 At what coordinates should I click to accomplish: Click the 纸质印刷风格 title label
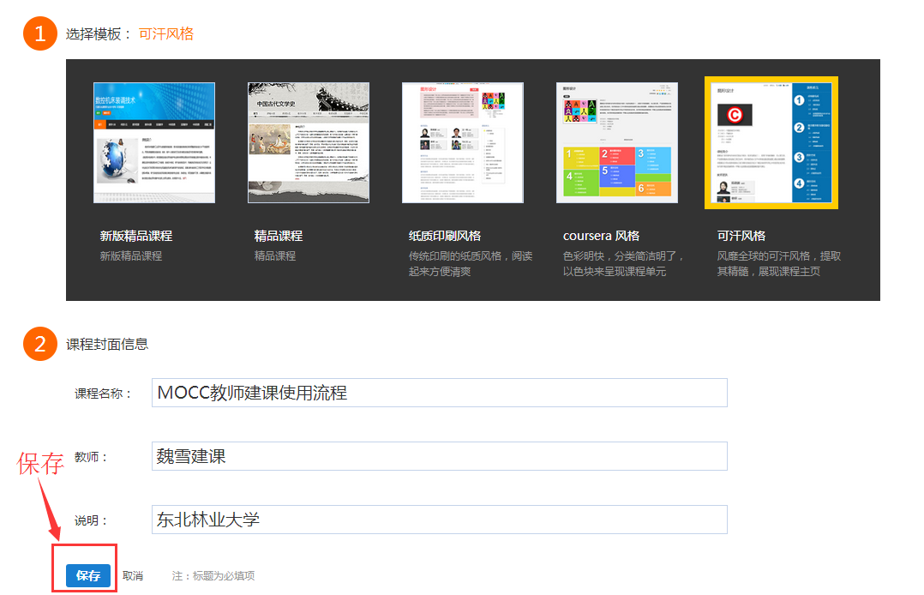coord(445,236)
